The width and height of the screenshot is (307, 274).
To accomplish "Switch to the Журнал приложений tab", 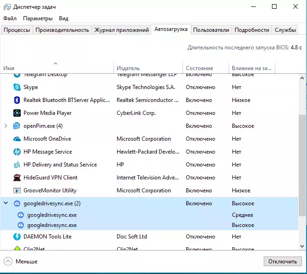I will pos(121,30).
